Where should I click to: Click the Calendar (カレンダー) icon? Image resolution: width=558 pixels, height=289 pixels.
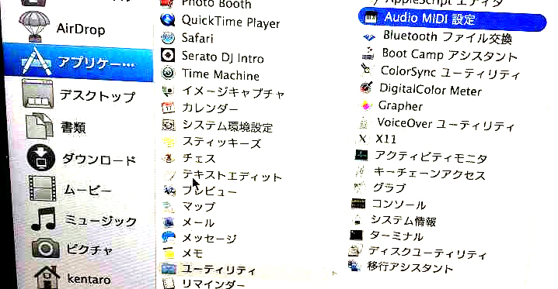168,107
